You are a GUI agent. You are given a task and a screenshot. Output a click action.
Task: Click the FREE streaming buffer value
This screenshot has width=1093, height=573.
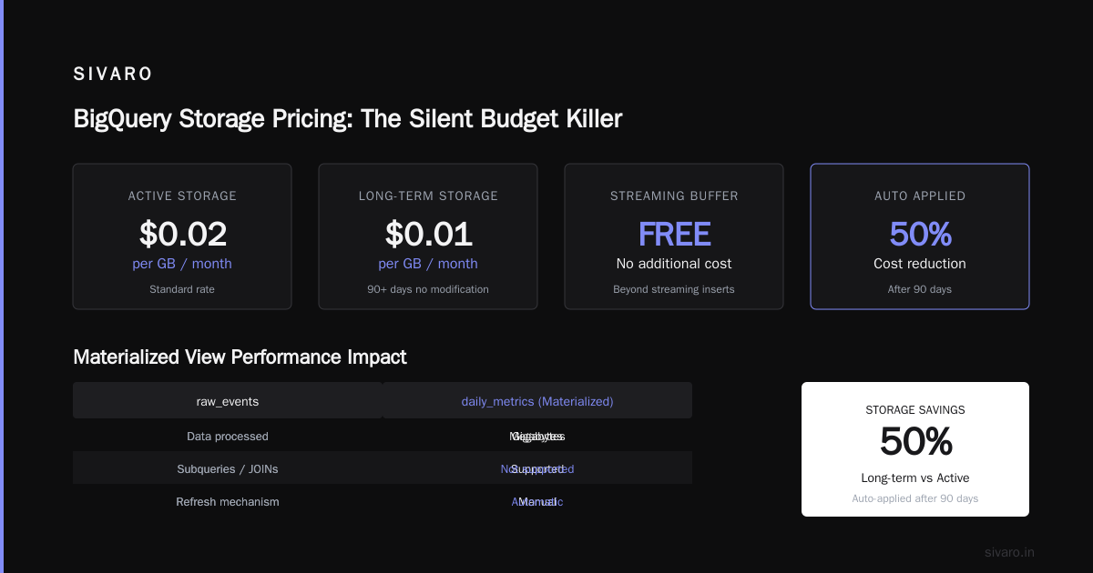click(674, 234)
